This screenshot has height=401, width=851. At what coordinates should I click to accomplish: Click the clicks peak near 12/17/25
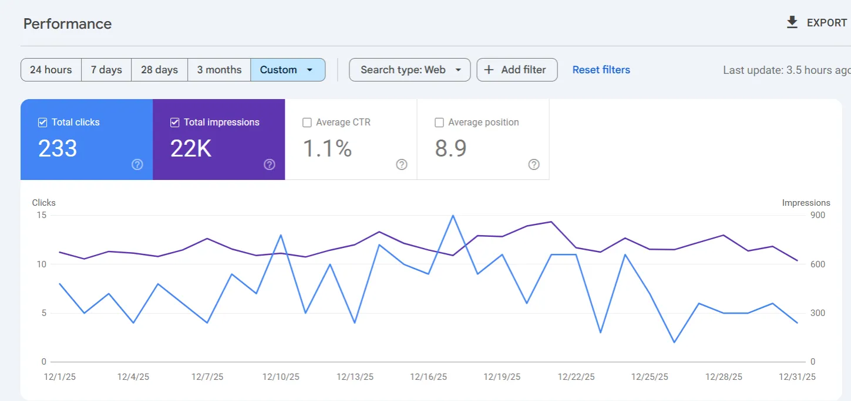coord(453,215)
